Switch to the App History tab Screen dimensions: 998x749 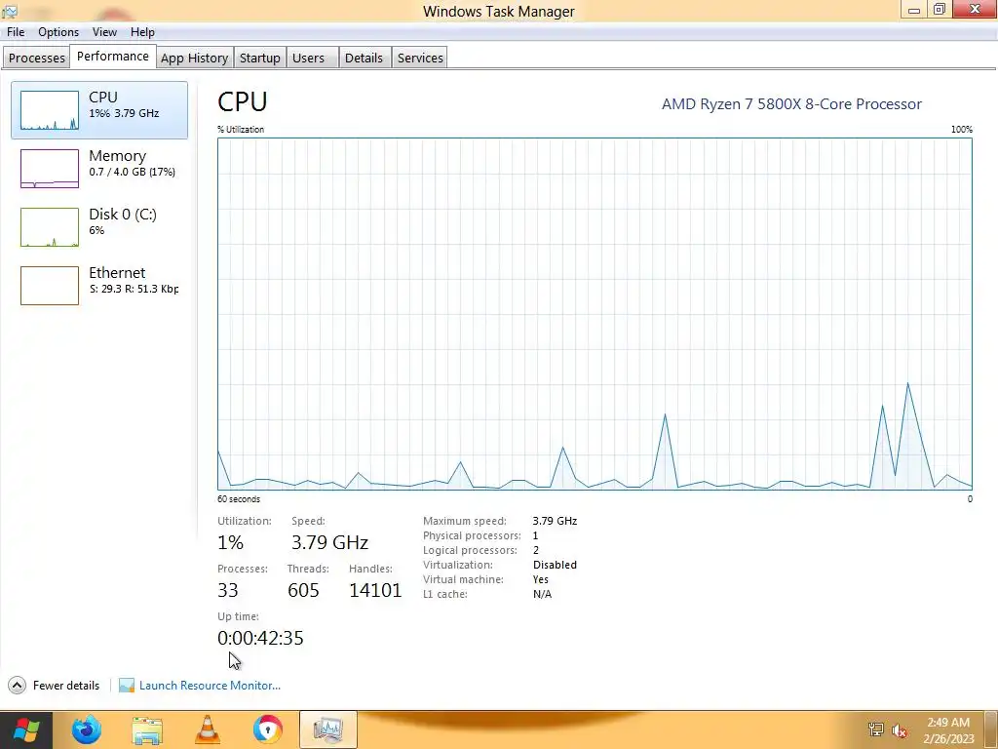point(194,58)
